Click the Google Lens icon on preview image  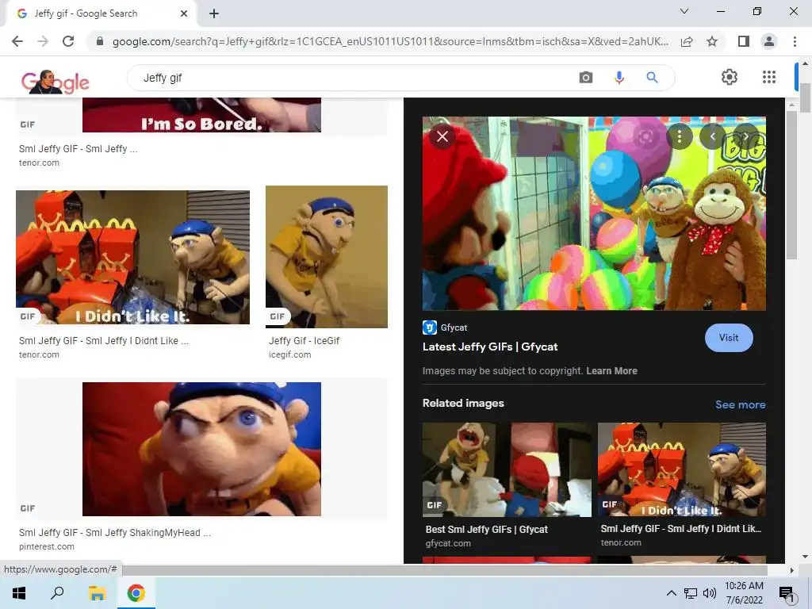(645, 136)
